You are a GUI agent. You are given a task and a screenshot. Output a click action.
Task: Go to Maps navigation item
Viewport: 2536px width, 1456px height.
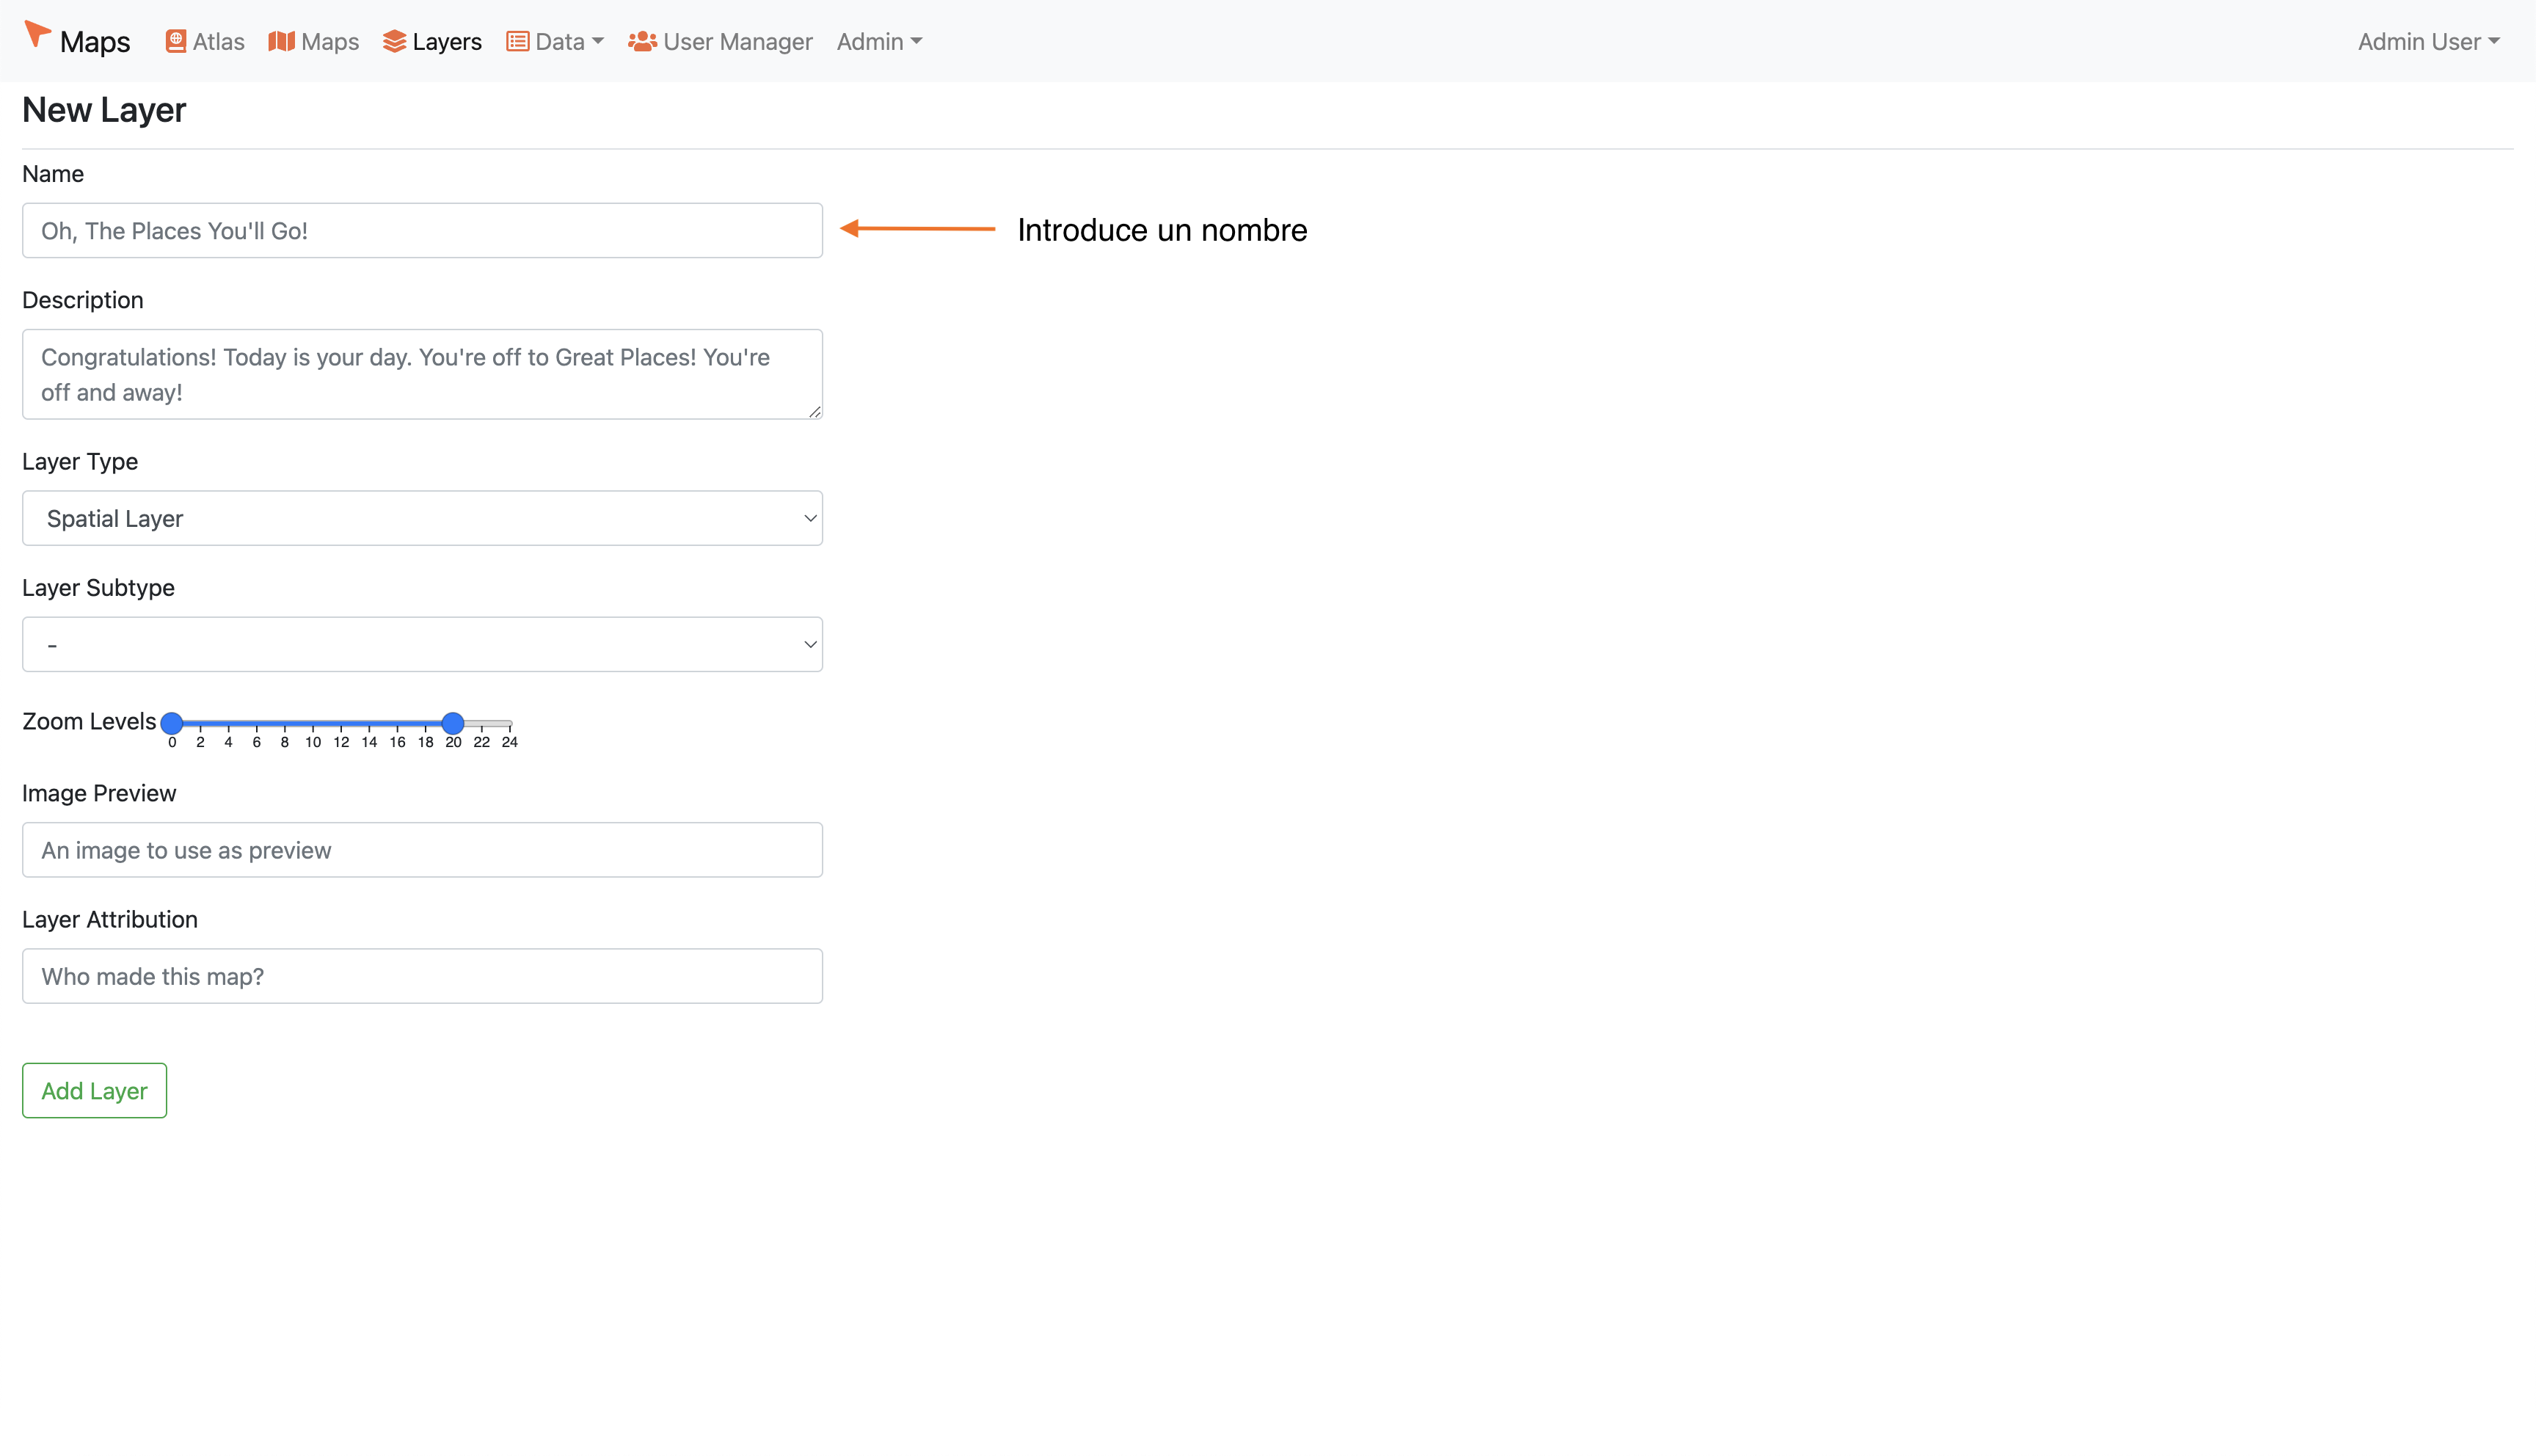[314, 41]
